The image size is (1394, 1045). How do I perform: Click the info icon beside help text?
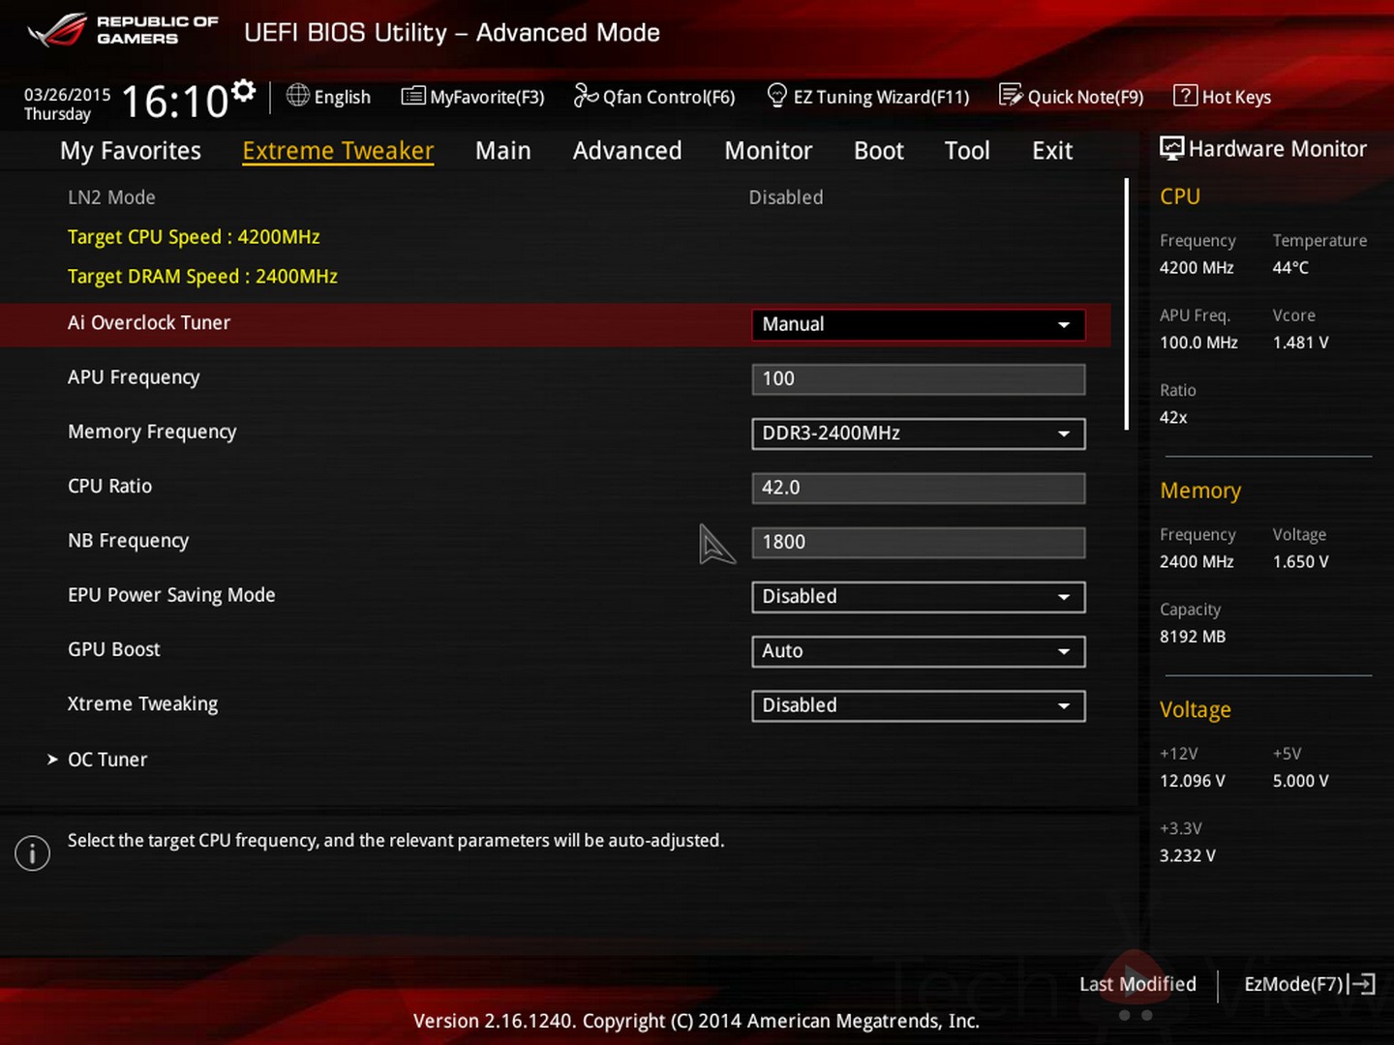click(32, 852)
